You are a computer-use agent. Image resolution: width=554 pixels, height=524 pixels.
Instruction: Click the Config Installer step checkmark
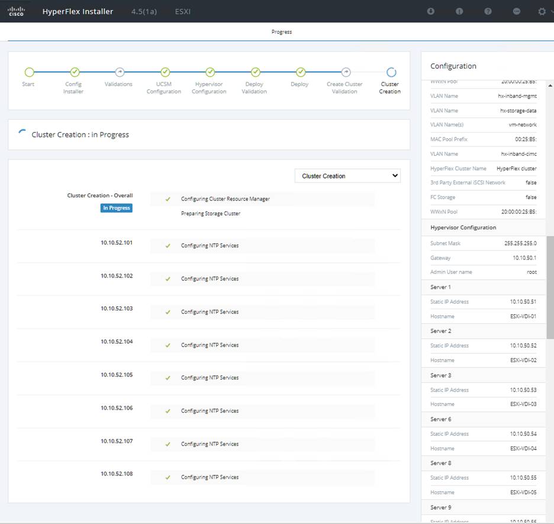(x=75, y=72)
